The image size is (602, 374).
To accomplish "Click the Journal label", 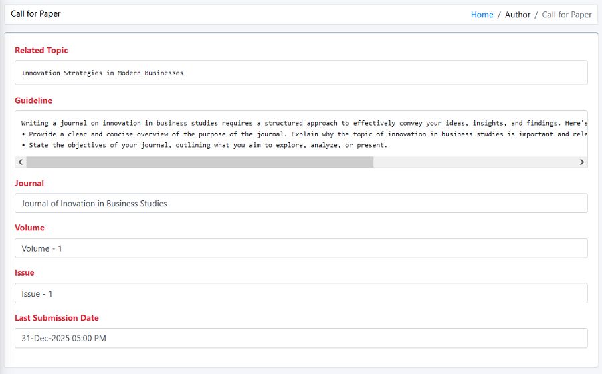I will pos(29,184).
